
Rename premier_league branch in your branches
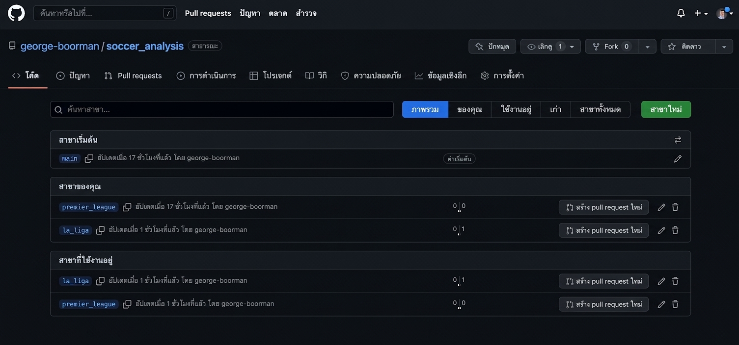click(661, 207)
